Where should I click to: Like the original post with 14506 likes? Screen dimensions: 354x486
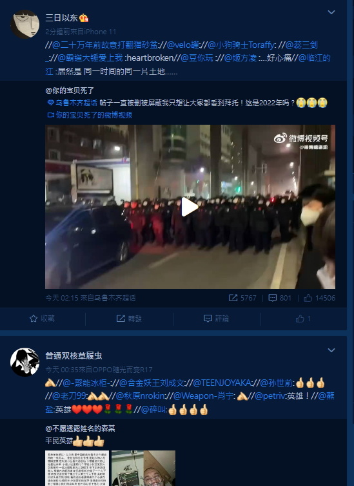308,298
